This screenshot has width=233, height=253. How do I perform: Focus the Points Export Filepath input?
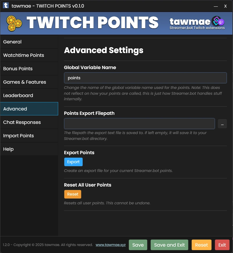[139, 124]
